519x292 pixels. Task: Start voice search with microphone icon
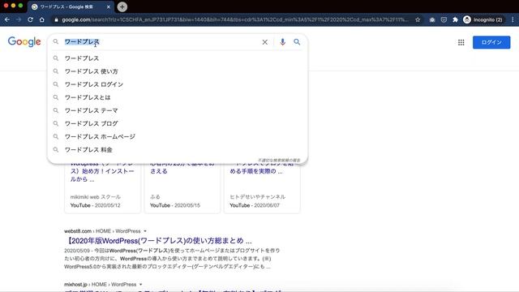(x=282, y=42)
